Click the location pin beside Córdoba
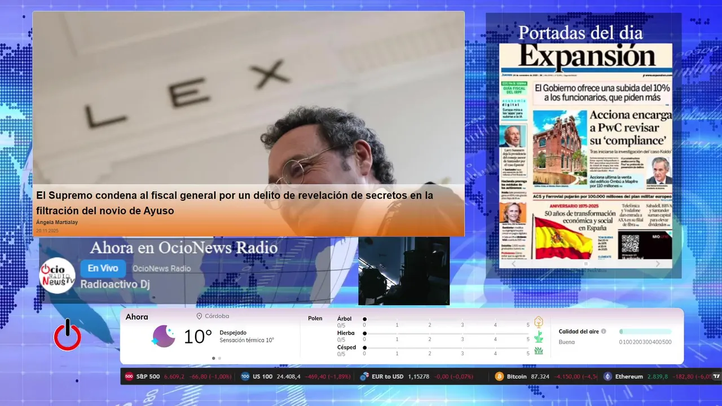Image resolution: width=722 pixels, height=406 pixels. [199, 316]
